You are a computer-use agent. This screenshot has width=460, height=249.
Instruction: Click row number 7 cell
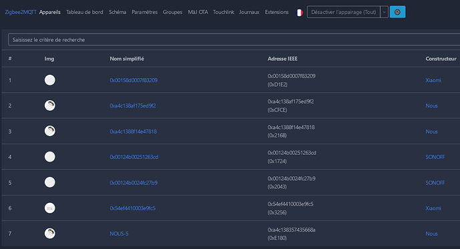click(x=10, y=234)
